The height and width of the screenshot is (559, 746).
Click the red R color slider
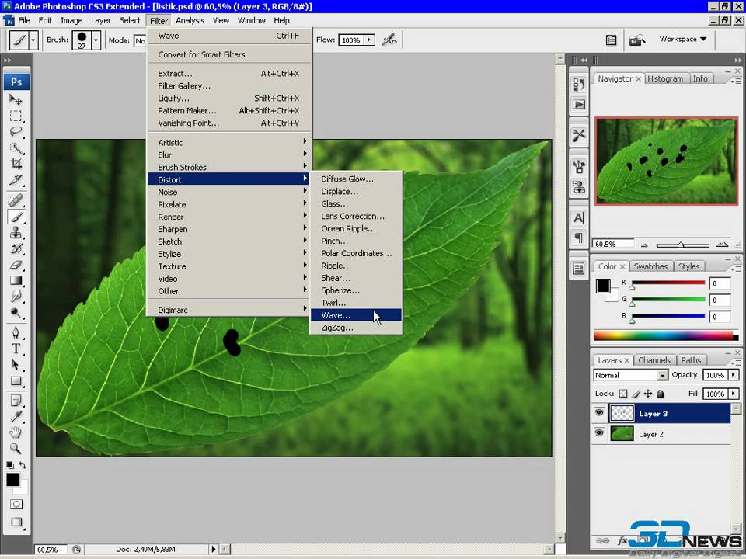(x=668, y=283)
